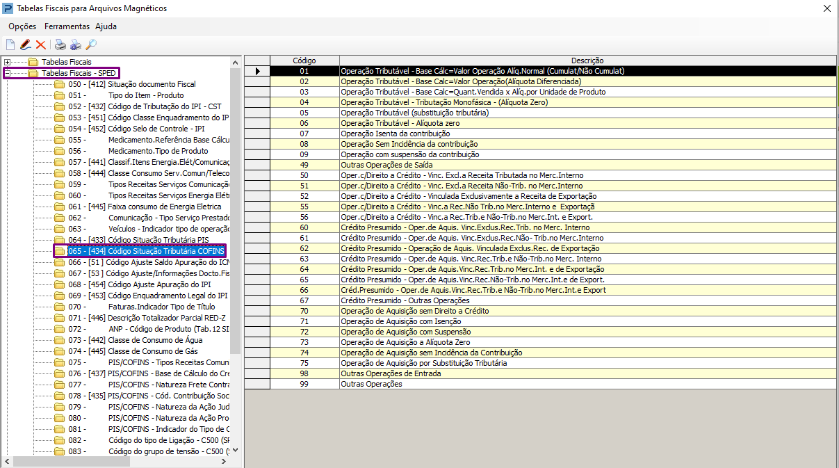839x468 pixels.
Task: Select row 'Operação Tributável - Alíquota zero'
Action: (587, 123)
